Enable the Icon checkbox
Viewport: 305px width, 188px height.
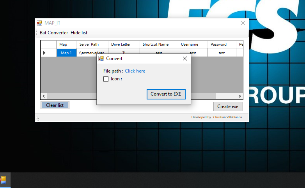pyautogui.click(x=106, y=79)
